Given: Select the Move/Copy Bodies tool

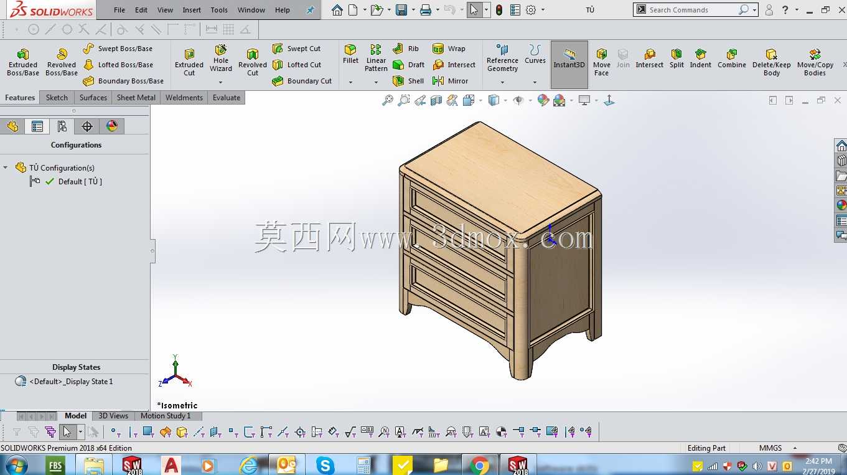Looking at the screenshot, I should coord(815,62).
